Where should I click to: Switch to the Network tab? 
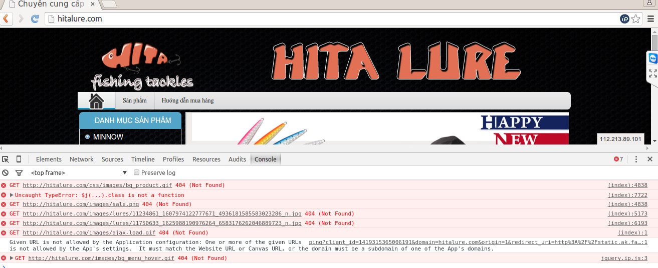pyautogui.click(x=82, y=159)
